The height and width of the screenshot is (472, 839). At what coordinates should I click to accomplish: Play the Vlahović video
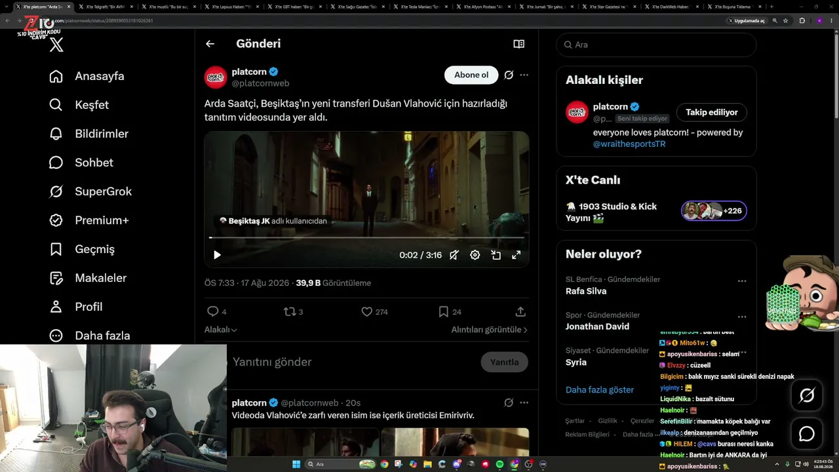coord(217,255)
